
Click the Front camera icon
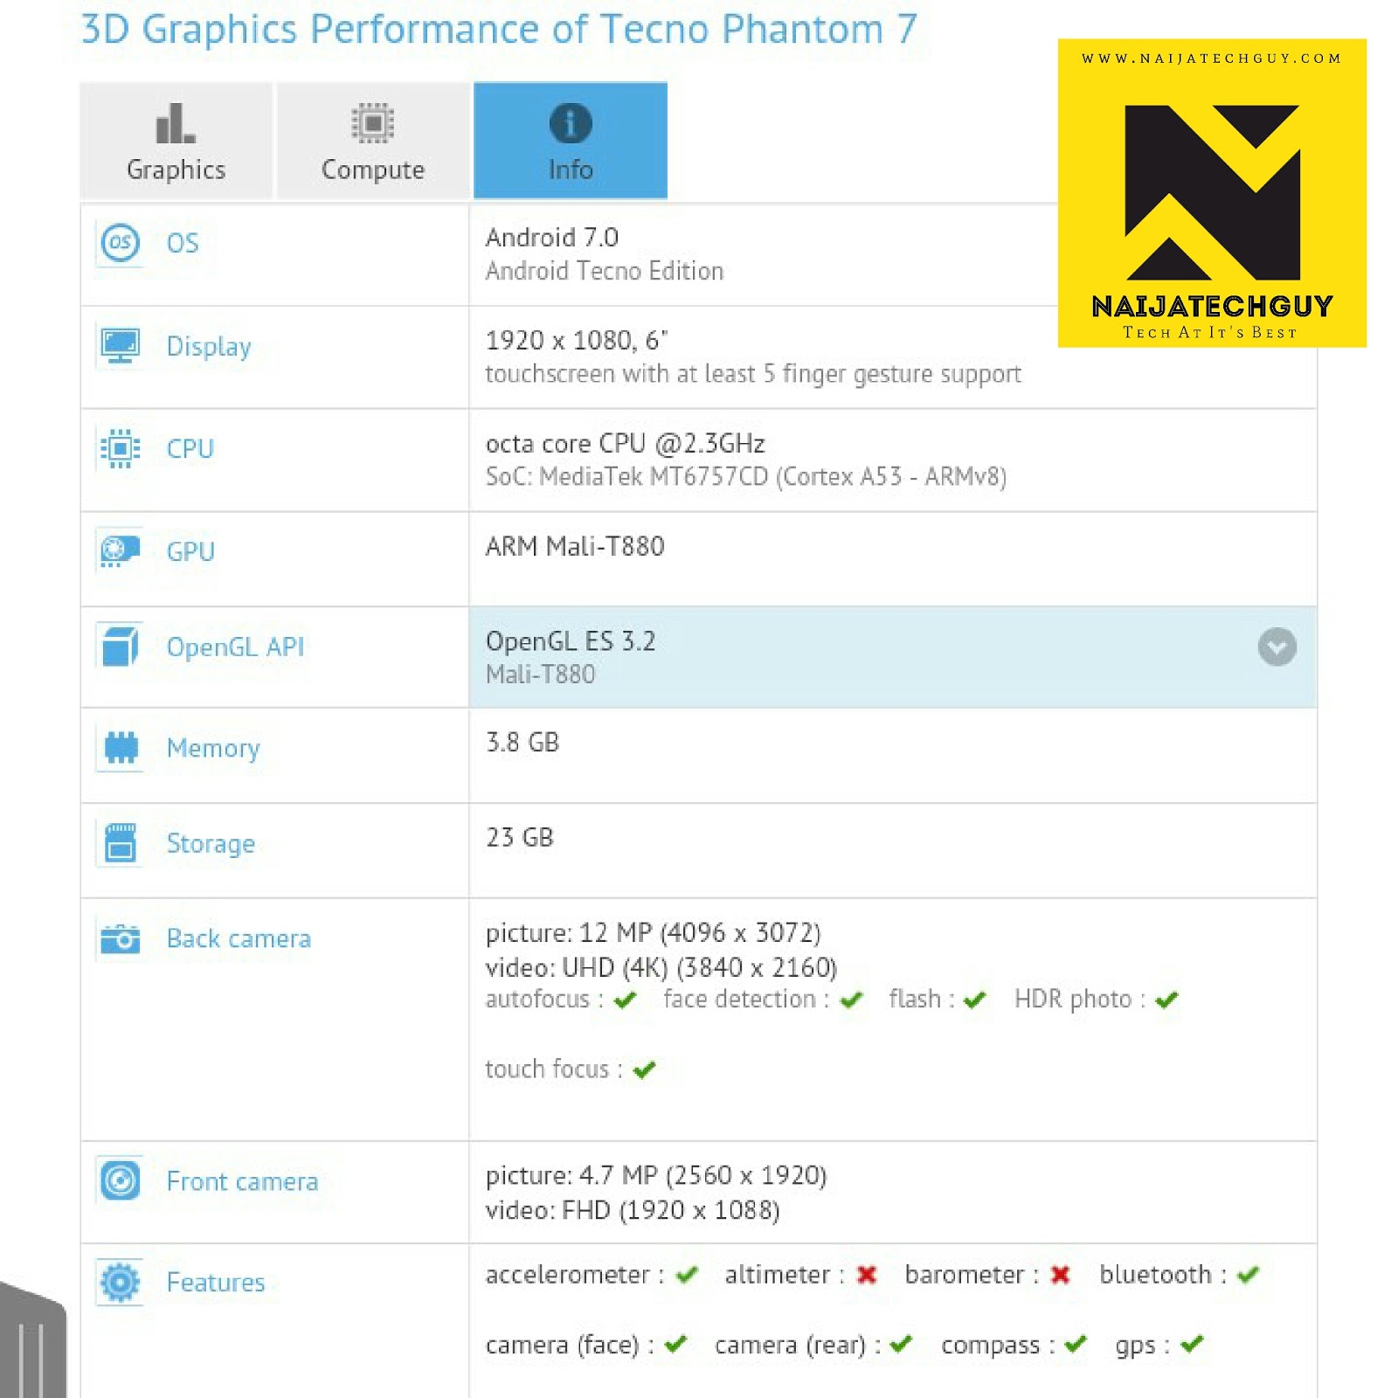click(121, 1180)
